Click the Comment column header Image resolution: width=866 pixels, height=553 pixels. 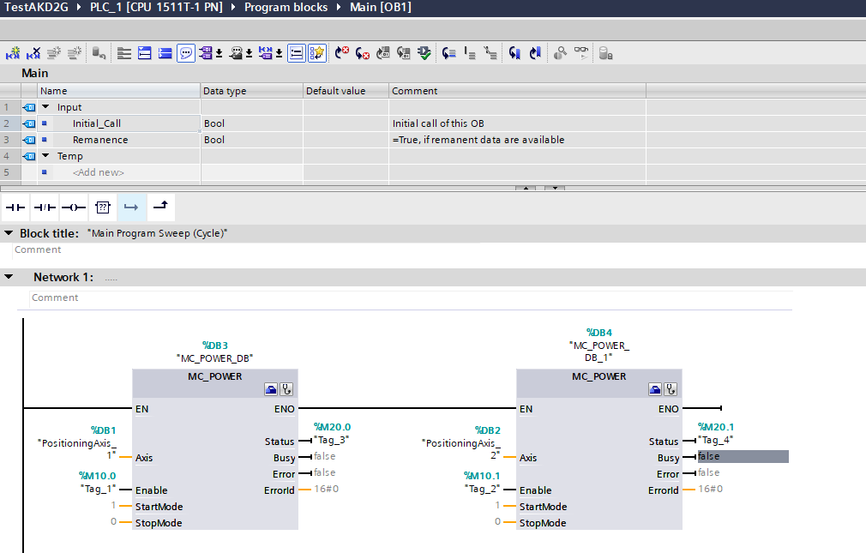518,91
